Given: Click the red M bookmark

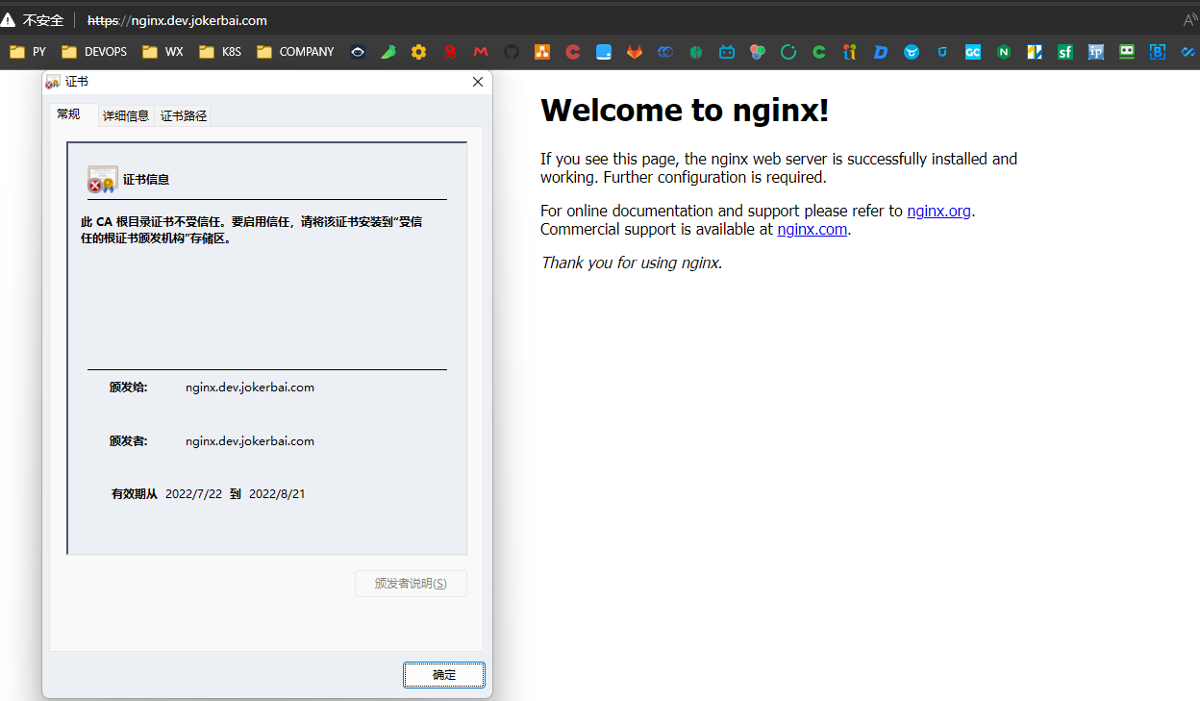Looking at the screenshot, I should pyautogui.click(x=481, y=52).
